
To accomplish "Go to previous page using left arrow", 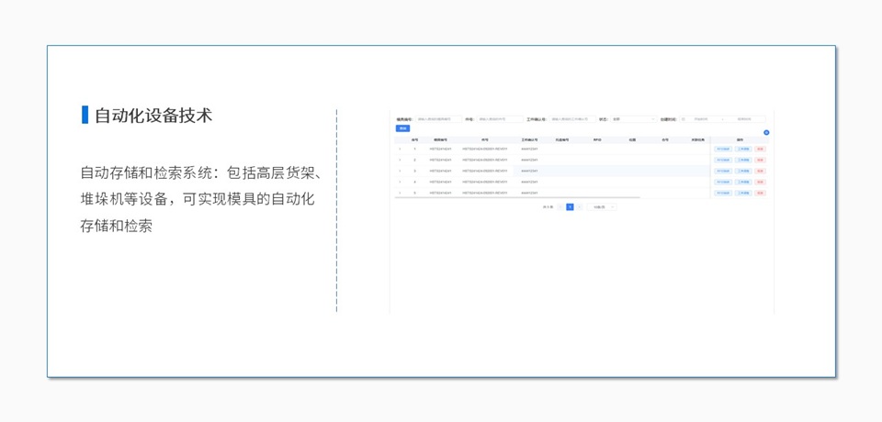I will tap(560, 207).
